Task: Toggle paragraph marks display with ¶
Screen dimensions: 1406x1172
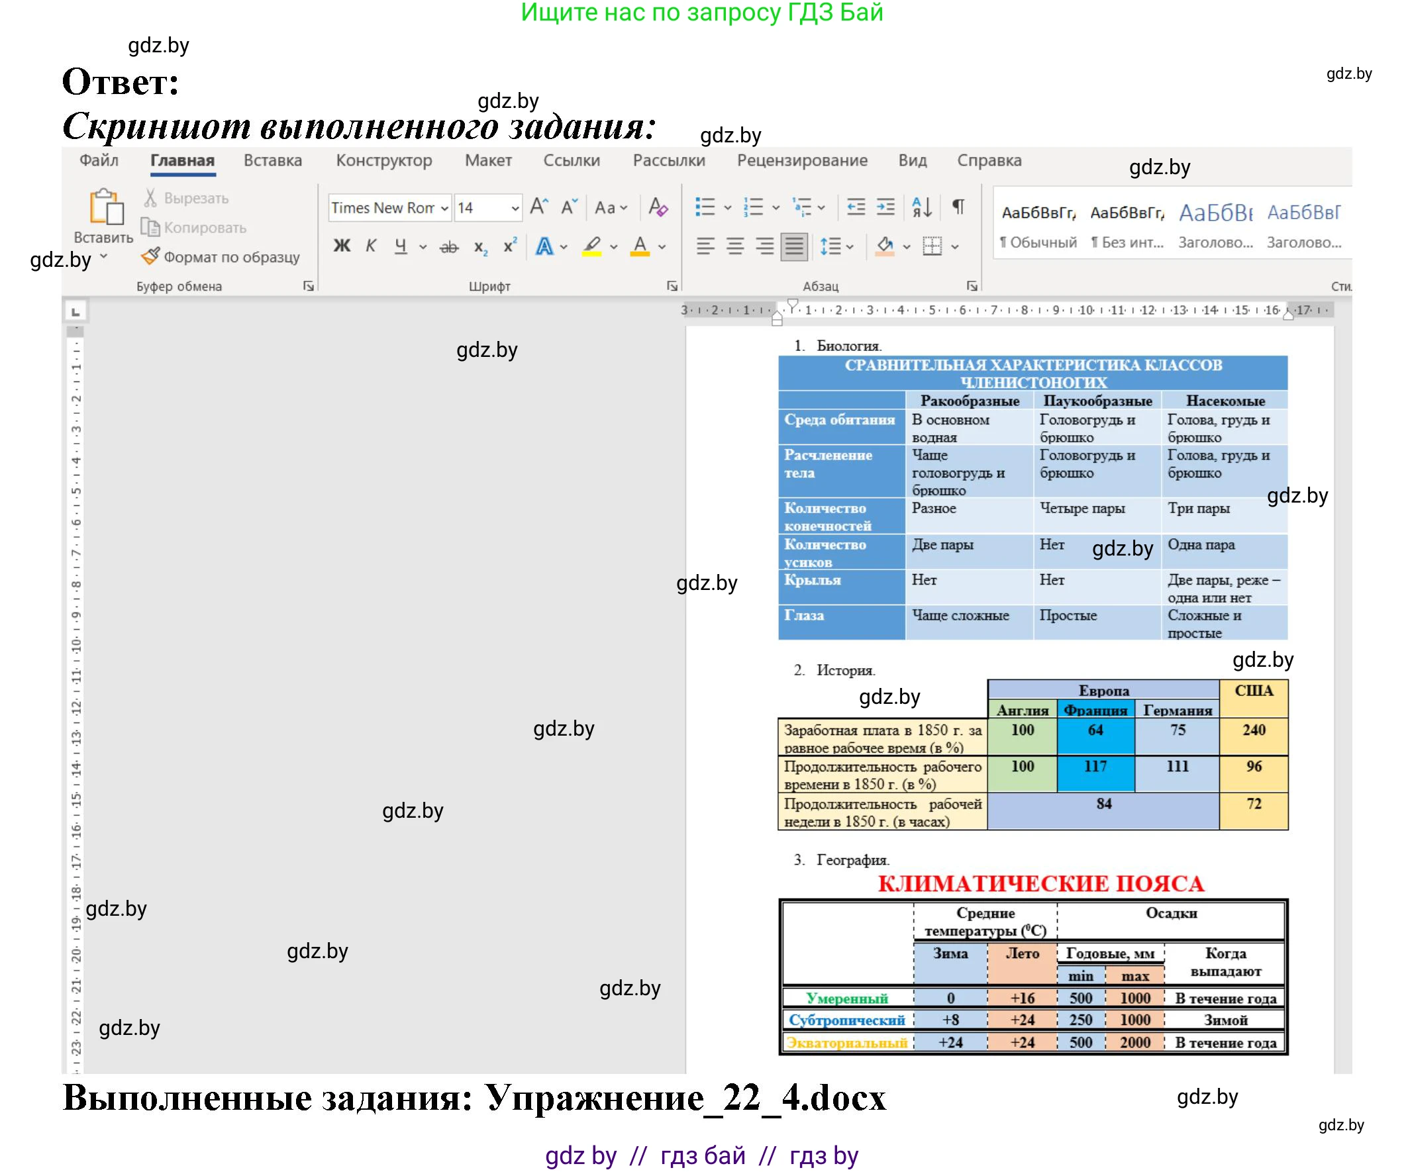Action: (959, 207)
